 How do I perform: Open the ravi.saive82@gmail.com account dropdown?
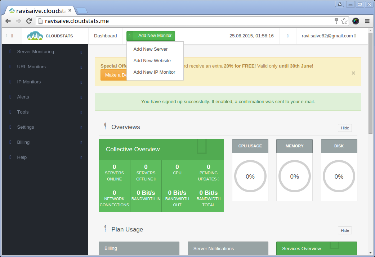point(329,36)
